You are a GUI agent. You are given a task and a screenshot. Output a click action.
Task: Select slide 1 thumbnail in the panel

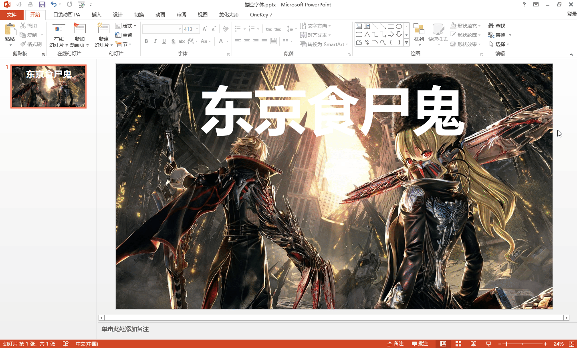48,86
